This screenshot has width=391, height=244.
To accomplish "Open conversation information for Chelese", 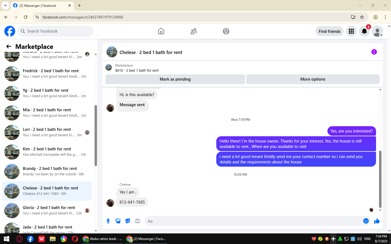I will 374,52.
